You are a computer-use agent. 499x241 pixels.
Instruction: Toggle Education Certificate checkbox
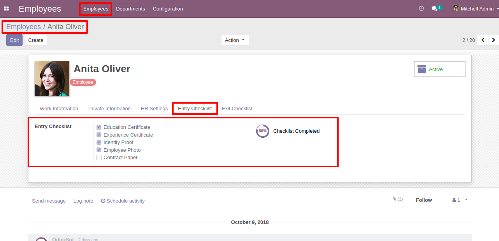[x=99, y=127]
